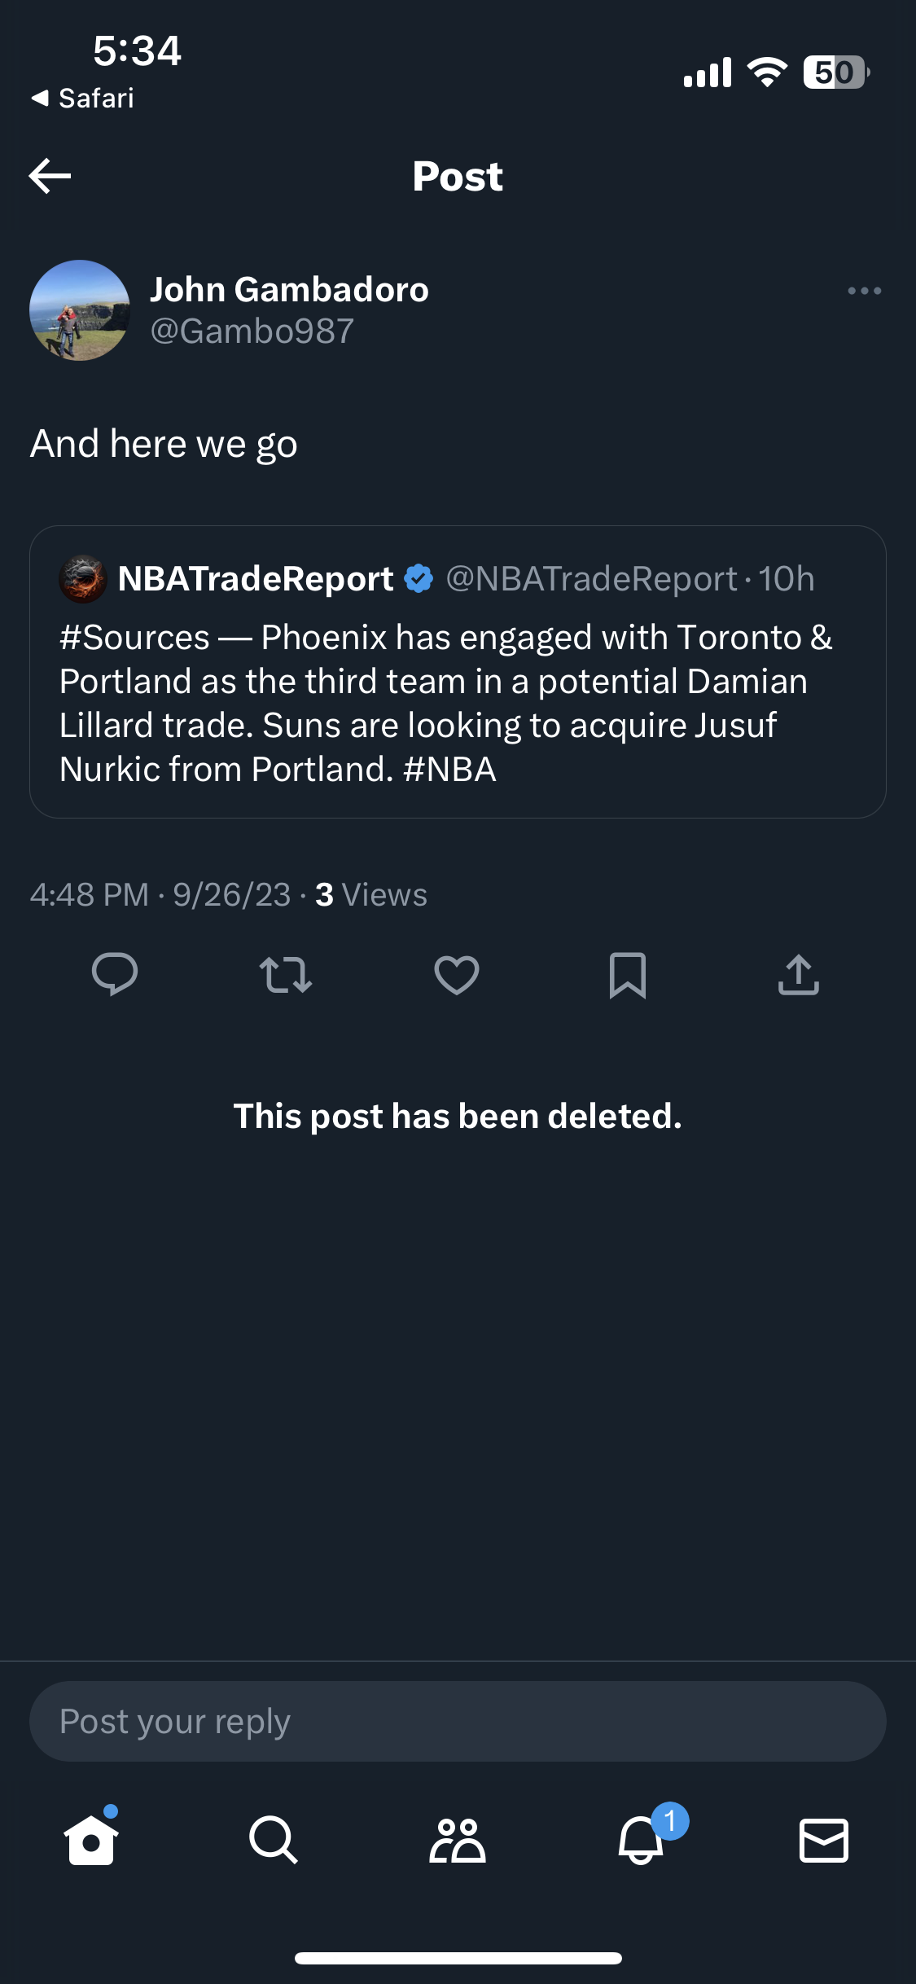Open the Home tab
This screenshot has height=1984, width=916.
[x=91, y=1840]
